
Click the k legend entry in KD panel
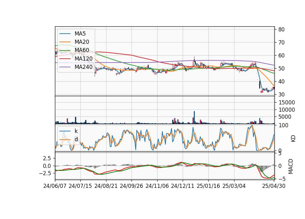click(76, 131)
